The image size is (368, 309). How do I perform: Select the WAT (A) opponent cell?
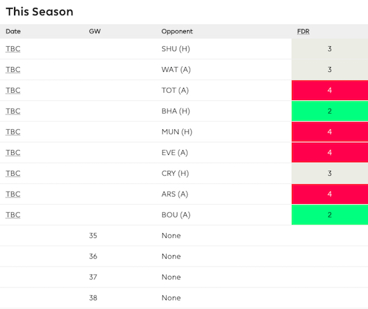tap(176, 69)
